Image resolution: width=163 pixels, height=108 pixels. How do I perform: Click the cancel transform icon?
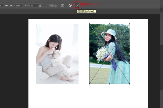(x=70, y=5)
